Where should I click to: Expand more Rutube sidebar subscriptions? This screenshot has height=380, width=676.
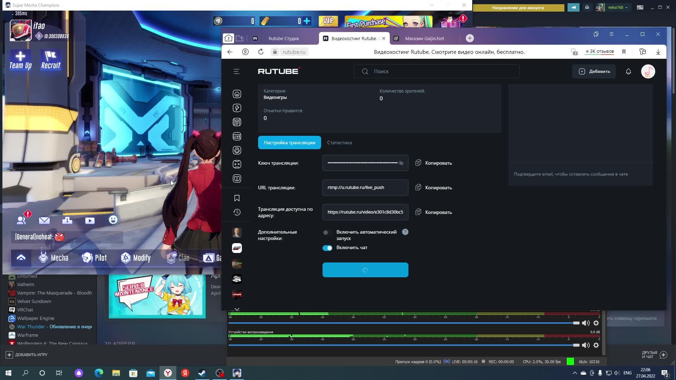tap(237, 309)
